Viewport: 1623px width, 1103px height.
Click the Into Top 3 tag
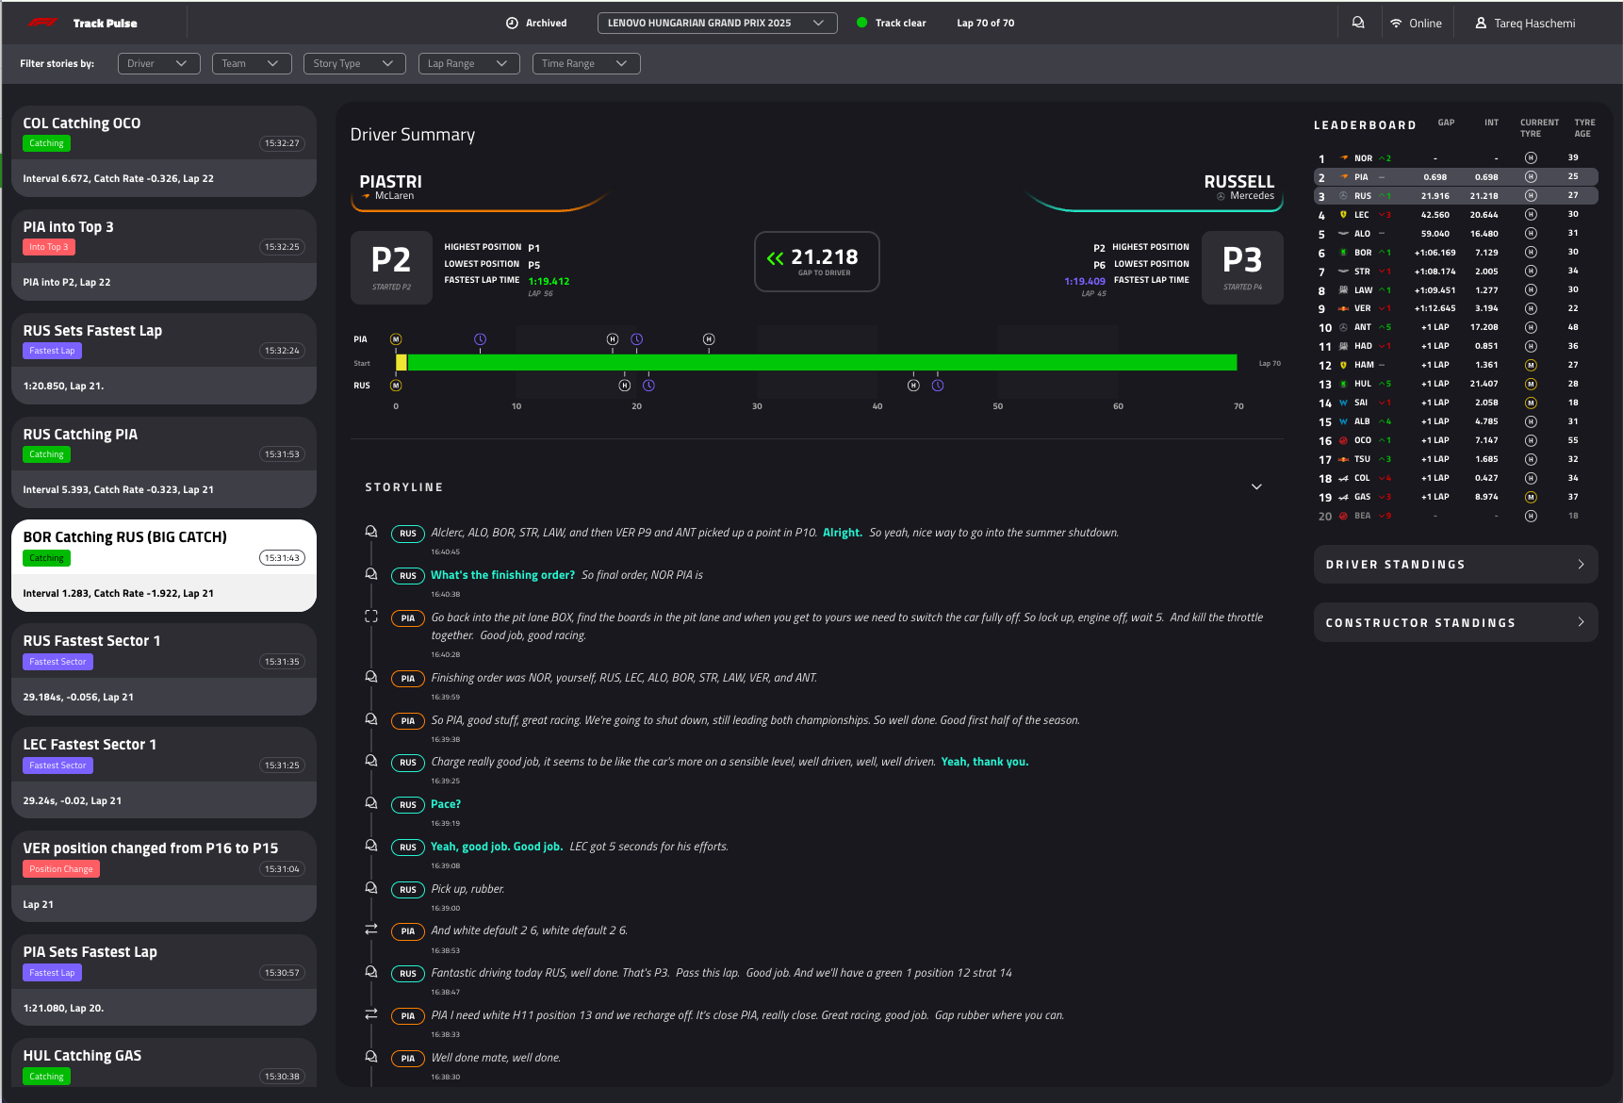49,247
